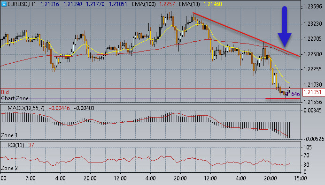
Task: Click the 1.22905 price axis label
Action: point(313,39)
